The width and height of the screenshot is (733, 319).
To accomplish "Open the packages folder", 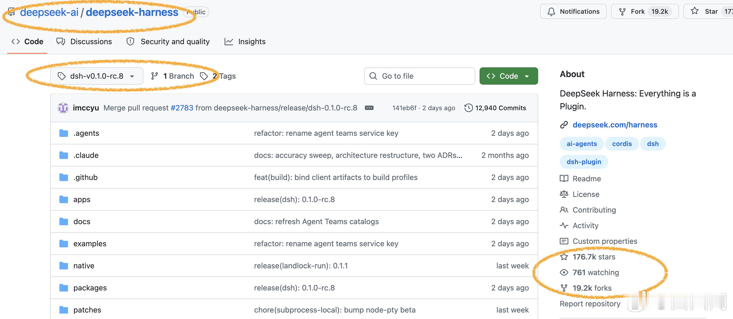I will click(x=90, y=288).
